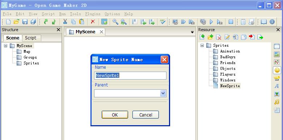Viewport: 283px width, 140px height.
Task: Click the Save All stacked disks icon
Action: tap(33, 22)
